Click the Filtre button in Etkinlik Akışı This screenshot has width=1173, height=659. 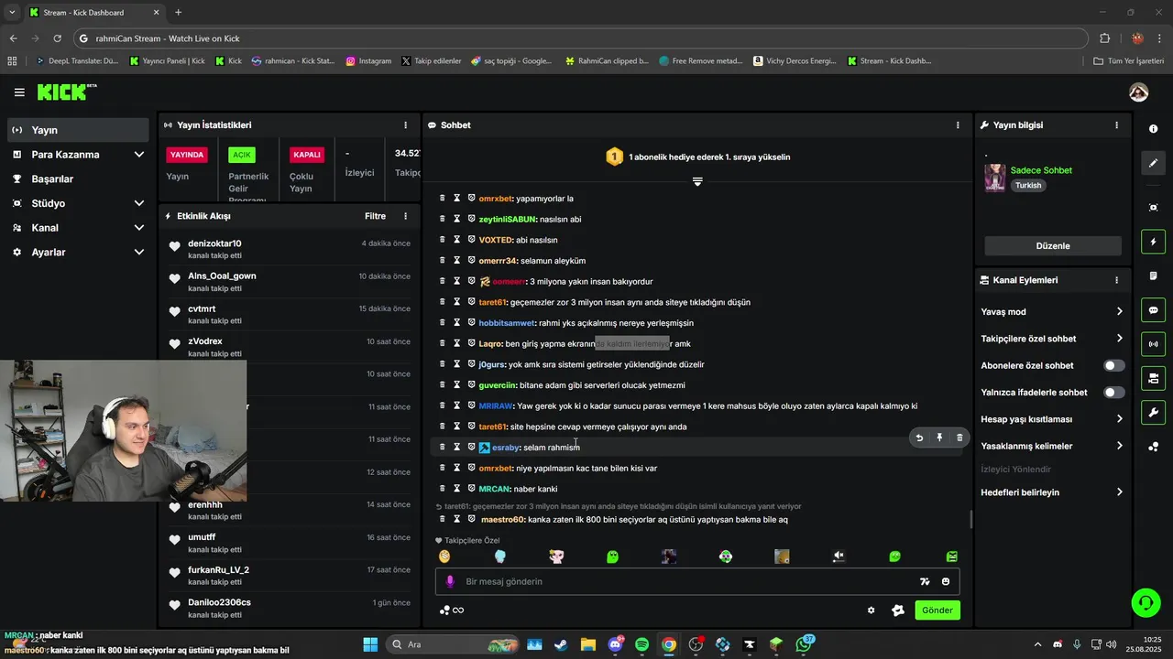(375, 217)
